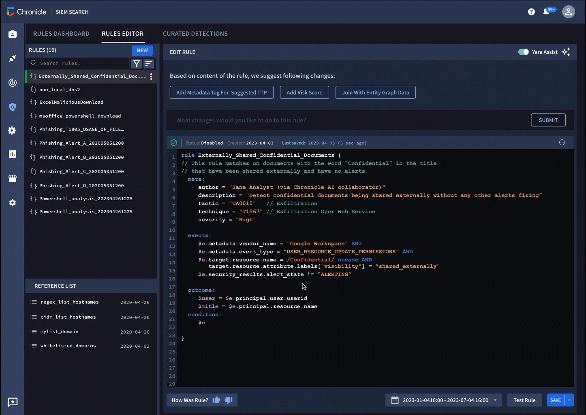The width and height of the screenshot is (586, 415).
Task: Click the Yara Assist sparkle icon
Action: click(566, 52)
